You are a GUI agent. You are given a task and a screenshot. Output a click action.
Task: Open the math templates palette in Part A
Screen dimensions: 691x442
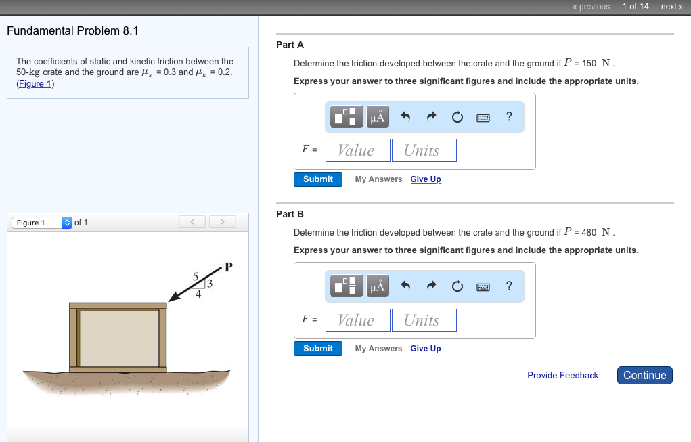coord(345,116)
